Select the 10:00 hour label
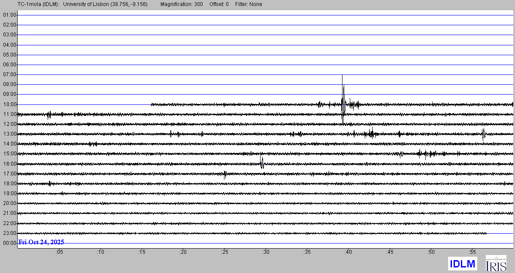The image size is (515, 273). (9, 104)
